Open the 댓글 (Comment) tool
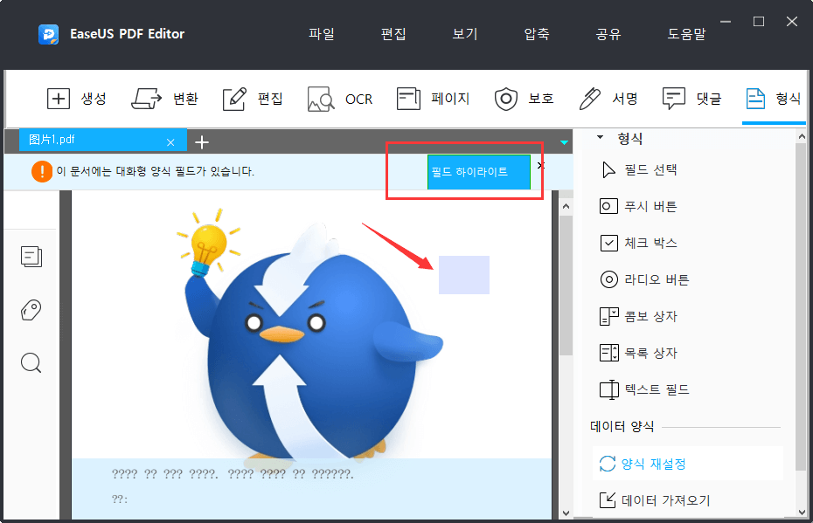The width and height of the screenshot is (813, 523). coord(691,99)
